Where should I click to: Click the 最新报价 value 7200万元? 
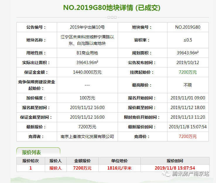(87, 127)
